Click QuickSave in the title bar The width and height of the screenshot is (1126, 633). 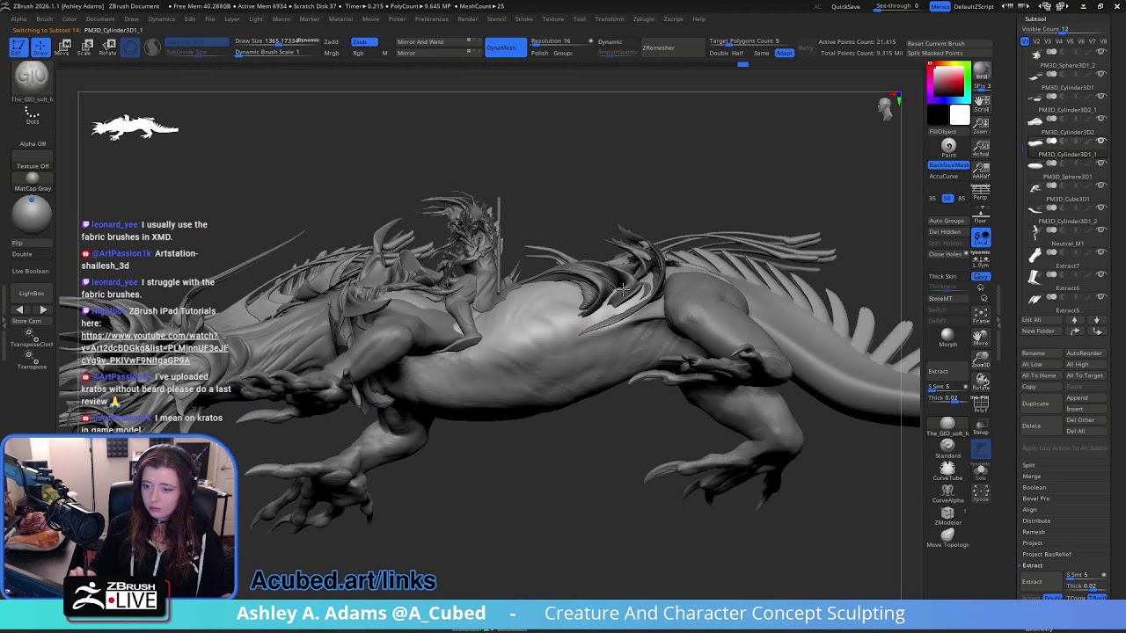click(845, 6)
